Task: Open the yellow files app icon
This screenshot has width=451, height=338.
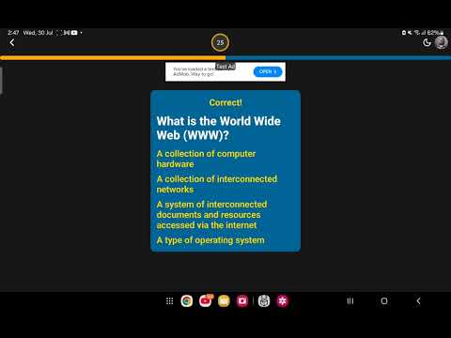Action: pyautogui.click(x=224, y=301)
